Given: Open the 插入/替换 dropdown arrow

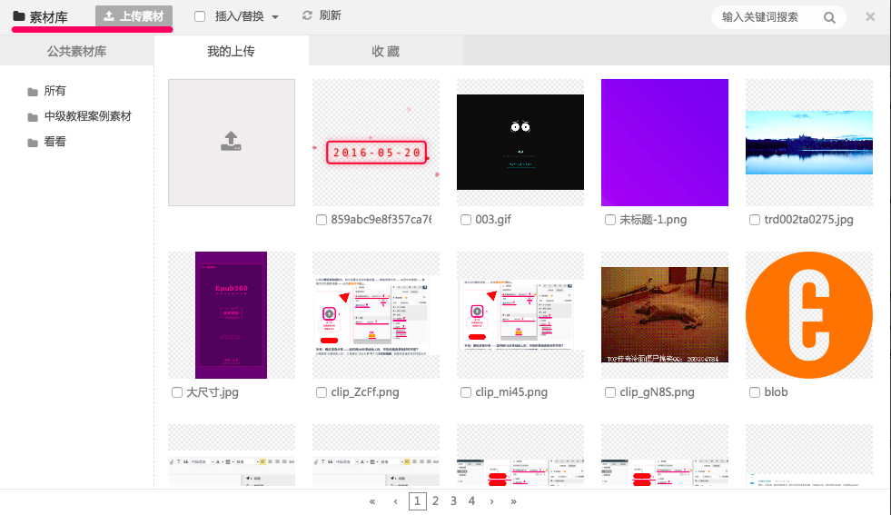Looking at the screenshot, I should coord(275,17).
